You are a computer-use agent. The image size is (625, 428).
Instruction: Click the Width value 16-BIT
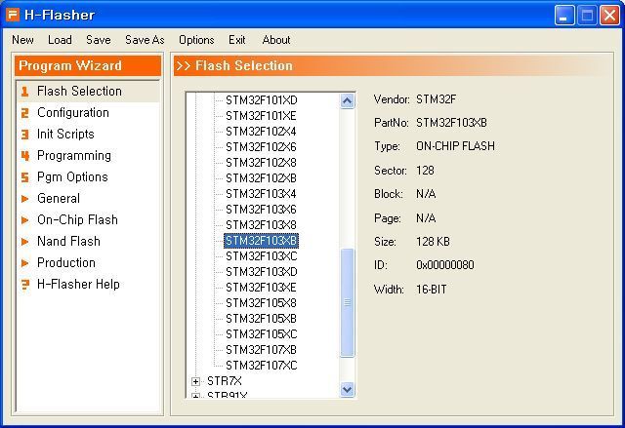coord(432,290)
